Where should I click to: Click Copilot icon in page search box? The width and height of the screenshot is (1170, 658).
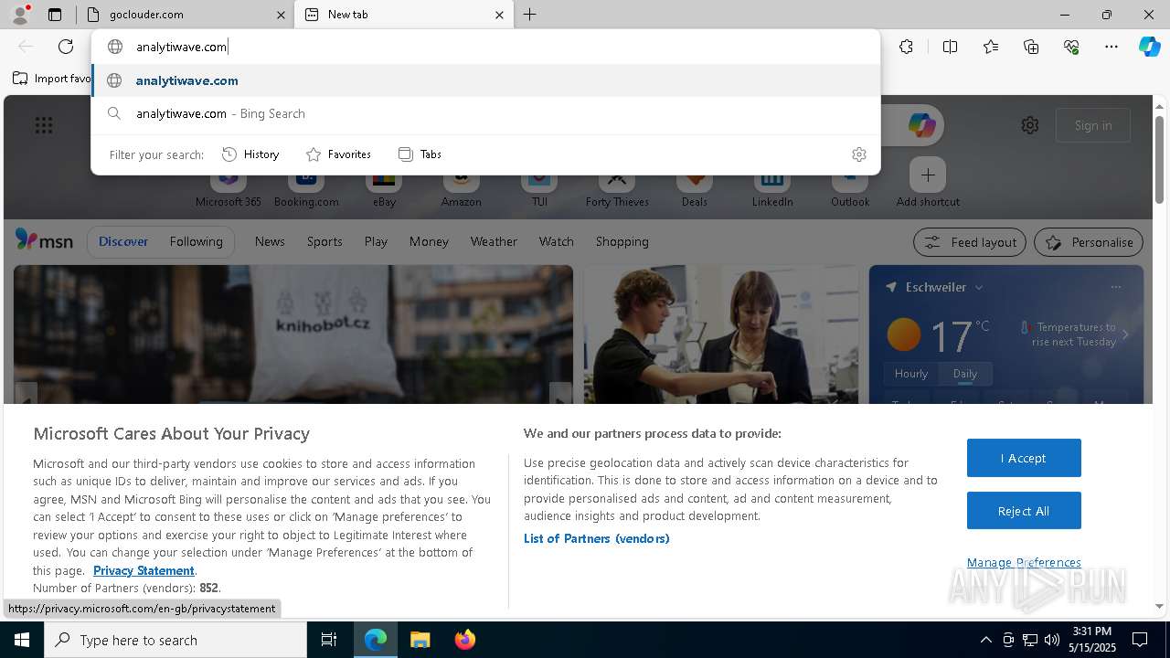coord(921,125)
